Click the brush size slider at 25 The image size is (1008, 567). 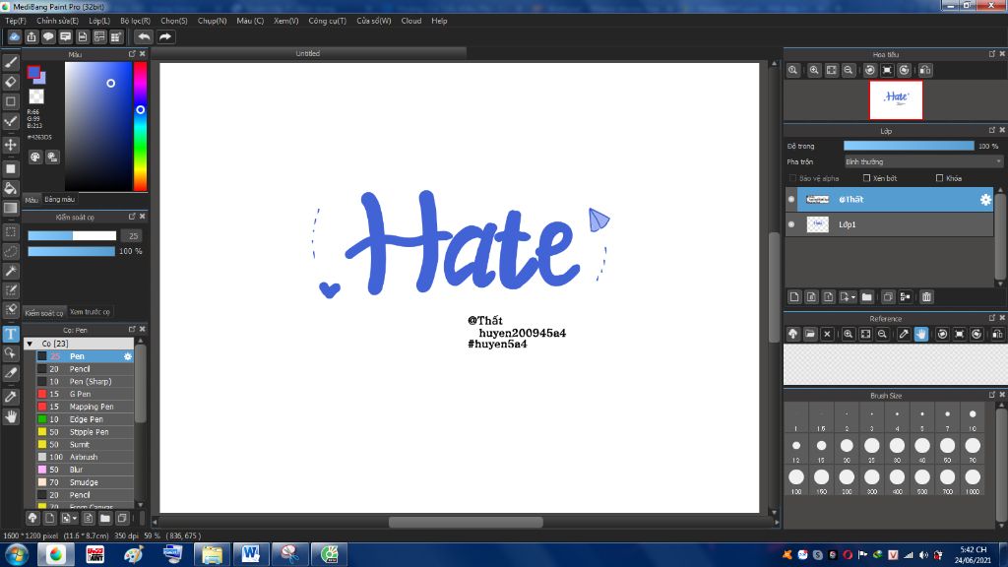tap(72, 236)
